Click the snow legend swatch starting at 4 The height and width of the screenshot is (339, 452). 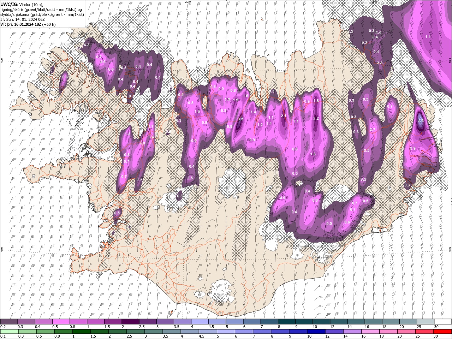point(200,322)
